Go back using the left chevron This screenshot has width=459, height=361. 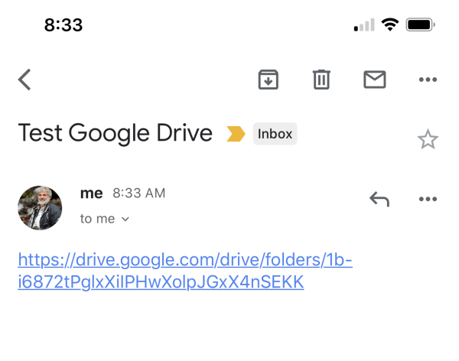coord(25,80)
